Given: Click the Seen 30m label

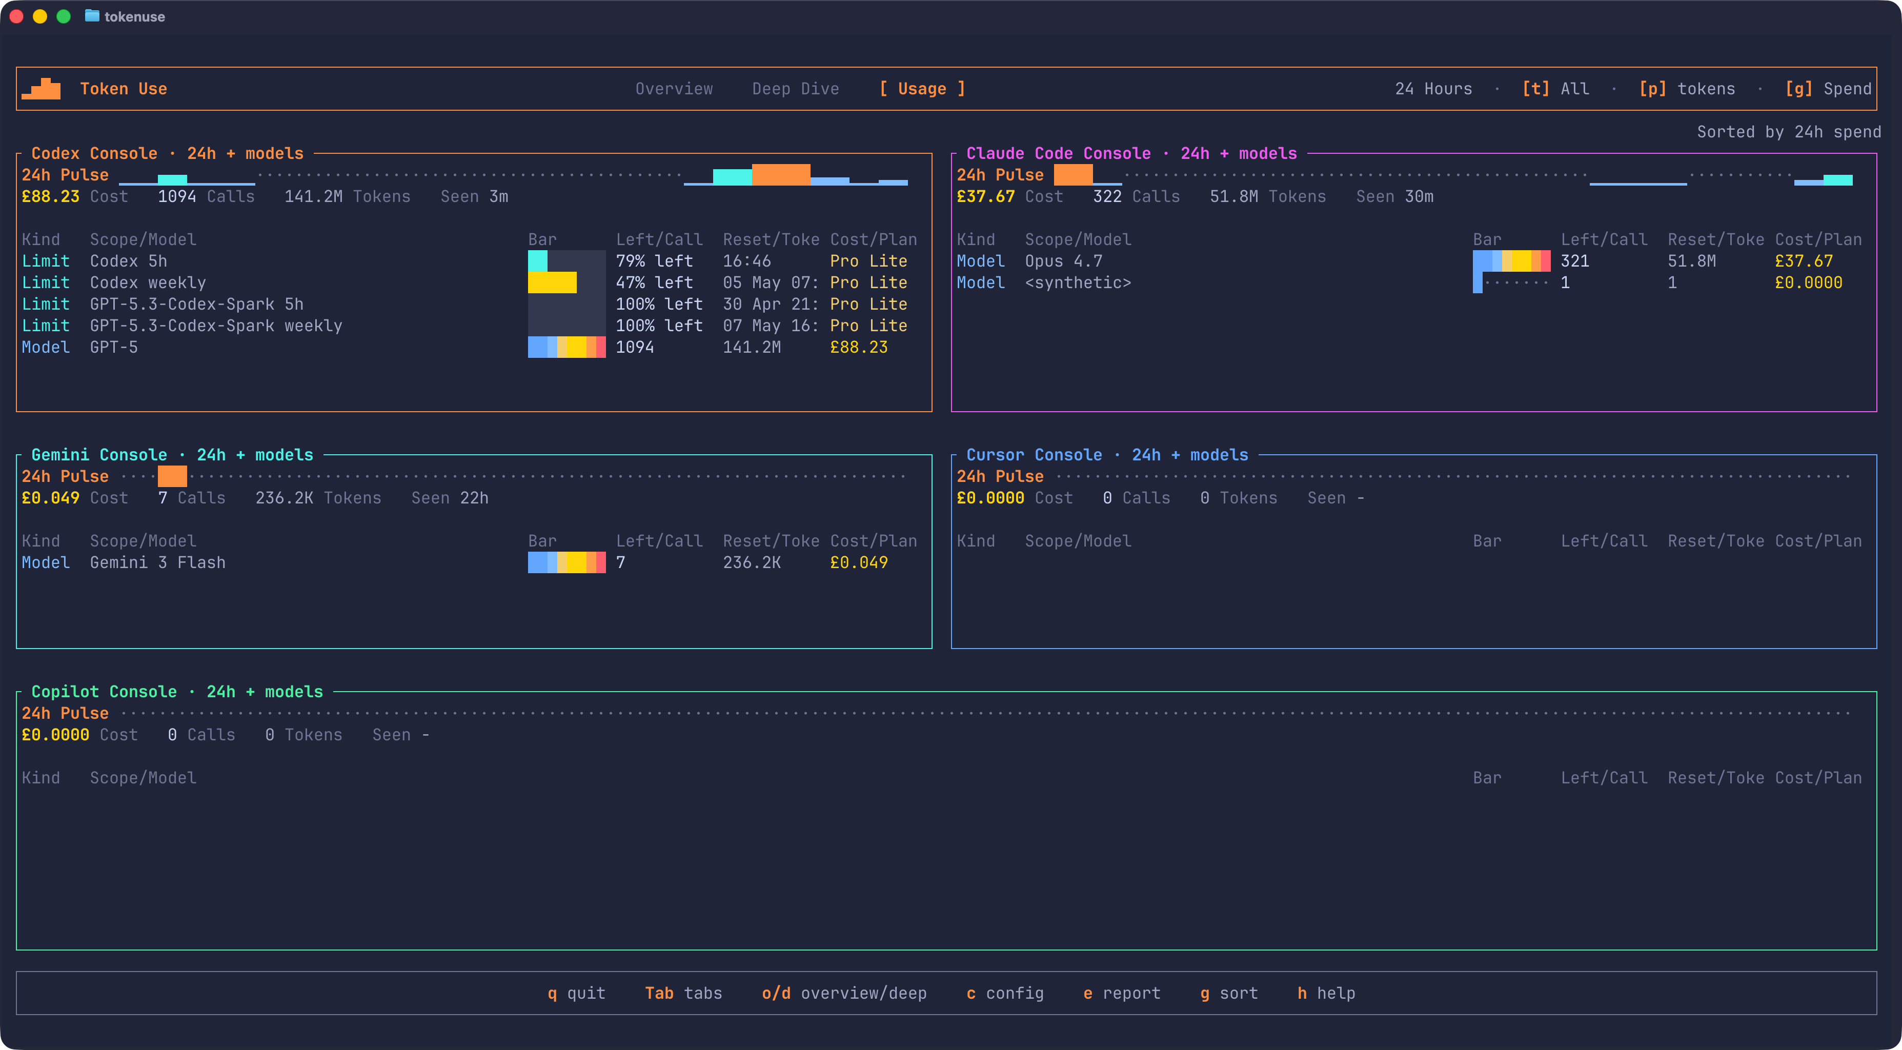Looking at the screenshot, I should click(1394, 196).
